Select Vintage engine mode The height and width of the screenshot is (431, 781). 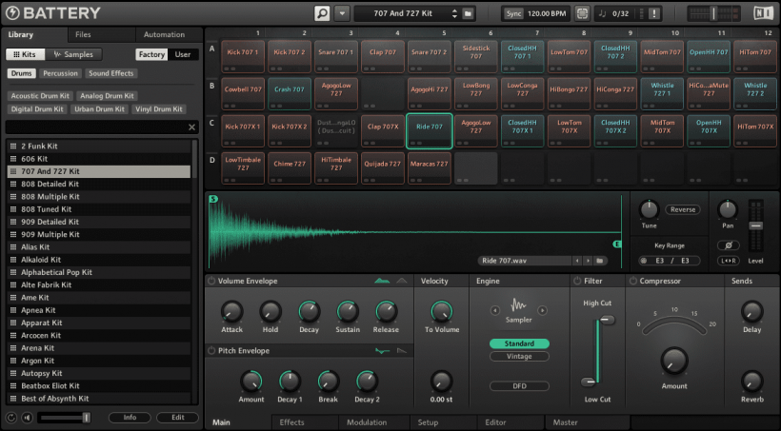519,357
